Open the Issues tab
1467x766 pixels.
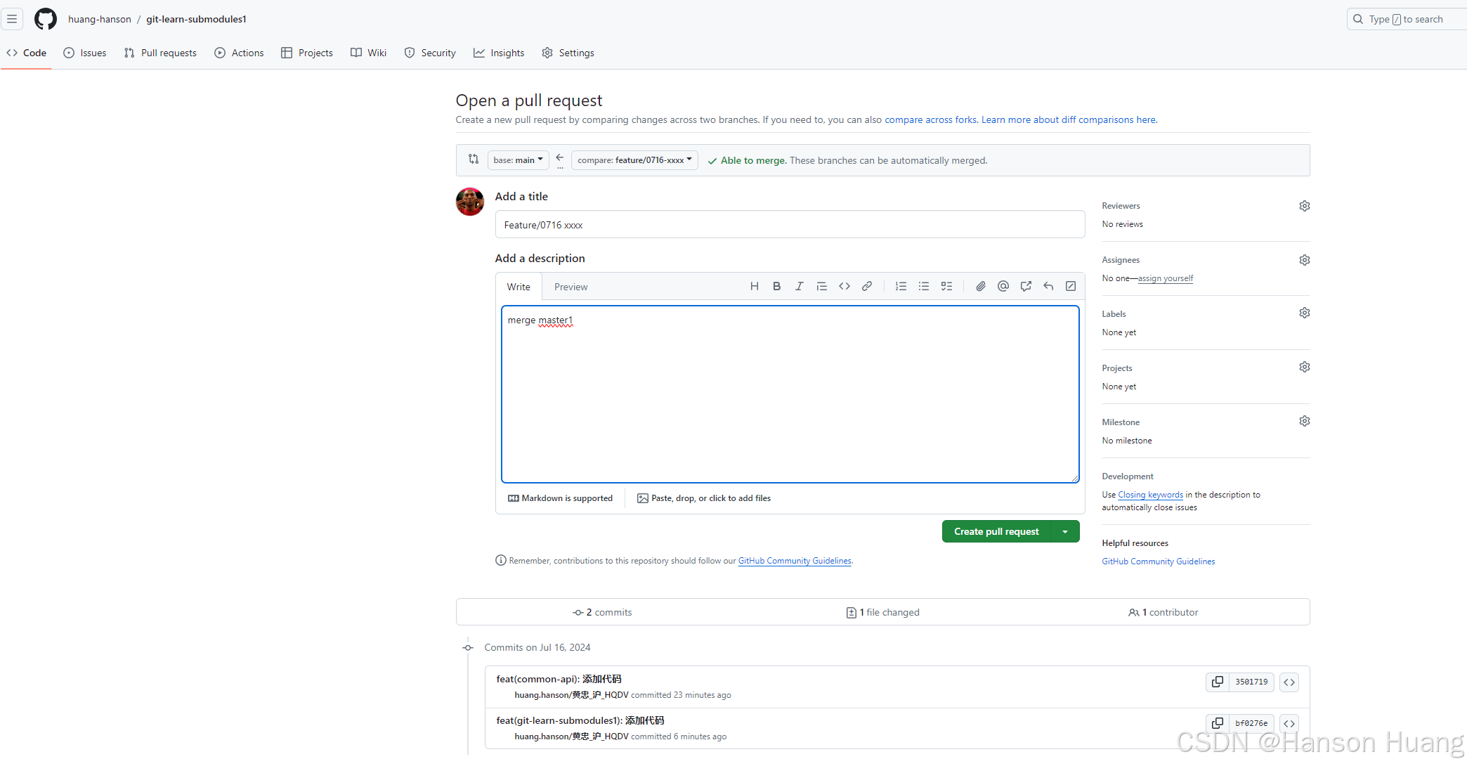tap(85, 53)
